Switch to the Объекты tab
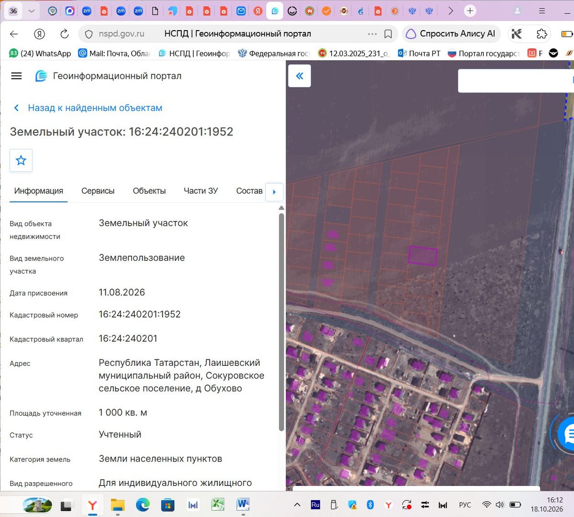 [149, 191]
